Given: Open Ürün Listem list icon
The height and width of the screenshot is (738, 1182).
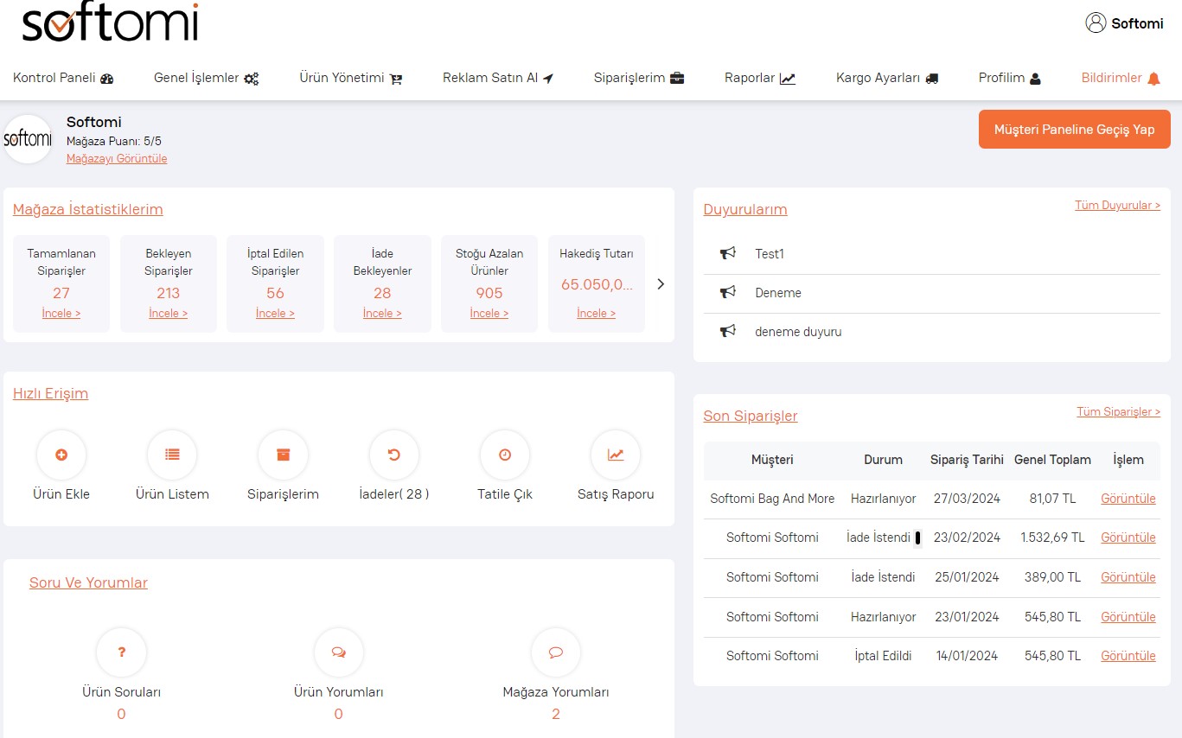Looking at the screenshot, I should [172, 455].
